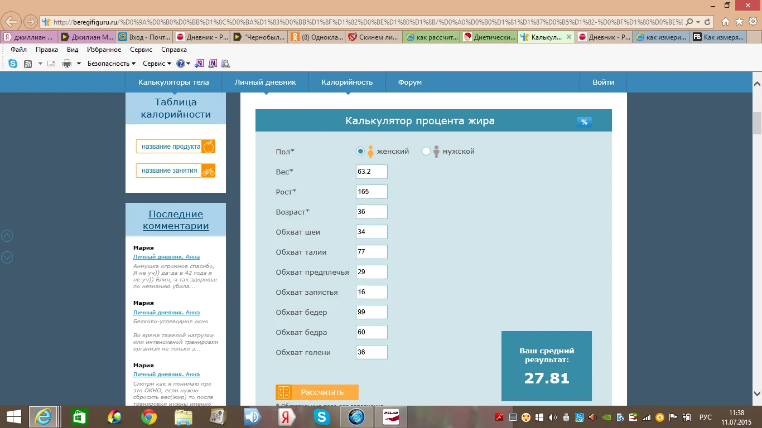
Task: Open Google Chrome from the taskbar
Action: click(x=148, y=417)
